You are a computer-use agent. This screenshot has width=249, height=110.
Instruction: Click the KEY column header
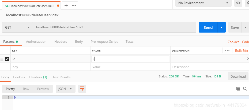pos(15,51)
